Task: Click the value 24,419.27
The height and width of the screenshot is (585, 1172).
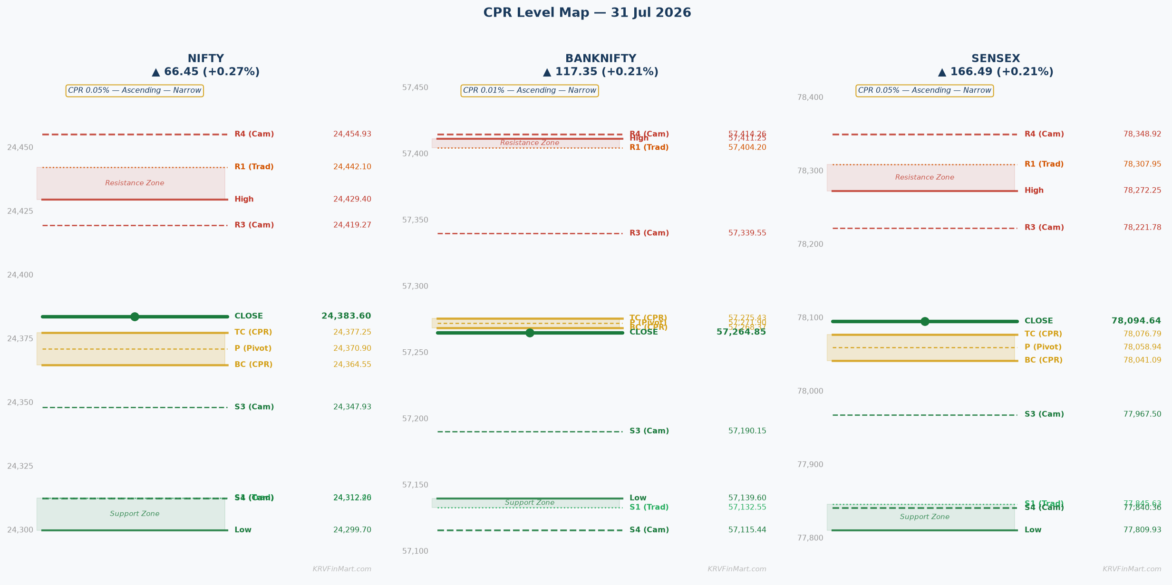Action: point(352,225)
